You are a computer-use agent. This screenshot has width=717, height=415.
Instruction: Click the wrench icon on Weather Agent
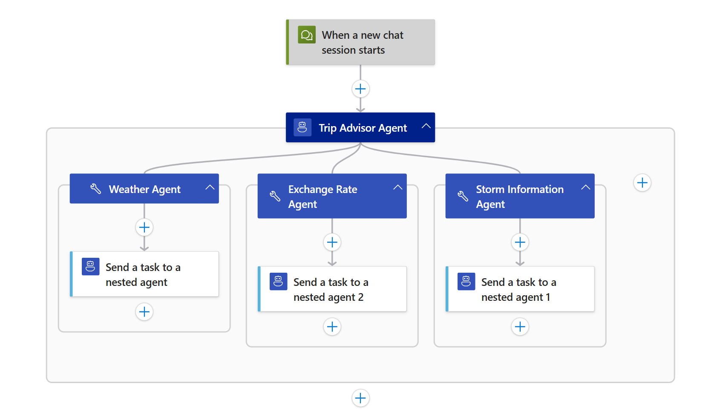tap(96, 189)
